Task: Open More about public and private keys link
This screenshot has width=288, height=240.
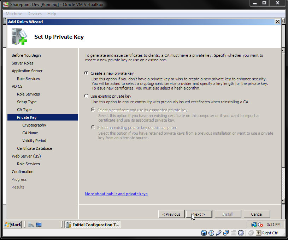Action: pos(116,194)
